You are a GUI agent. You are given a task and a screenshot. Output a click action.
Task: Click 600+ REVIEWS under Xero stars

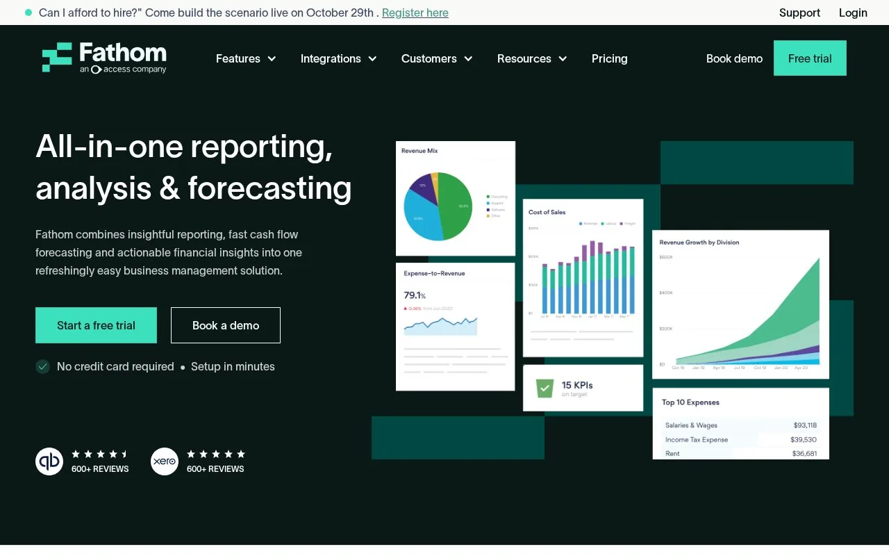click(215, 469)
